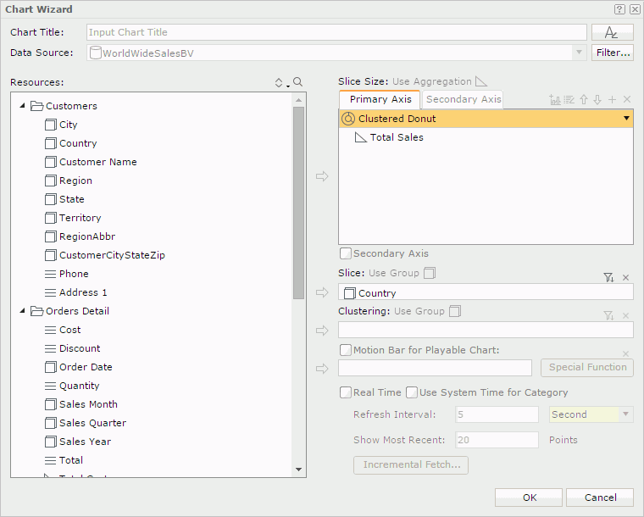Click the search icon above Resources

click(297, 83)
